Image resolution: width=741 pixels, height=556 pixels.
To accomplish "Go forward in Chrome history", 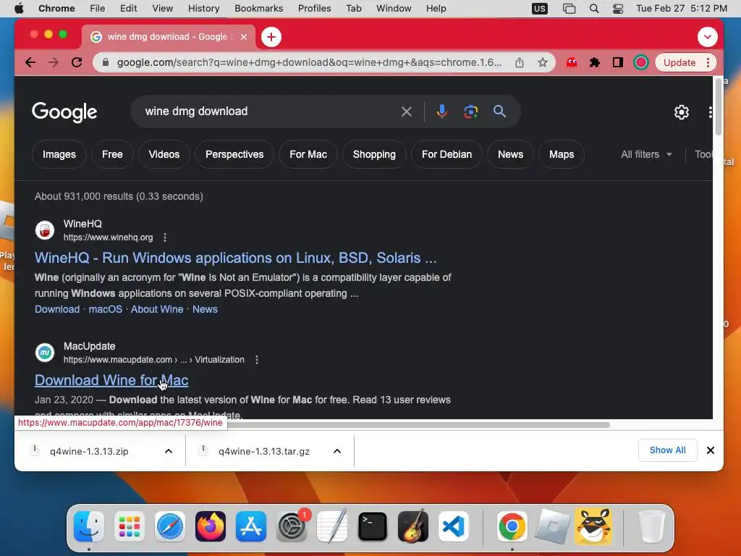I will [54, 62].
